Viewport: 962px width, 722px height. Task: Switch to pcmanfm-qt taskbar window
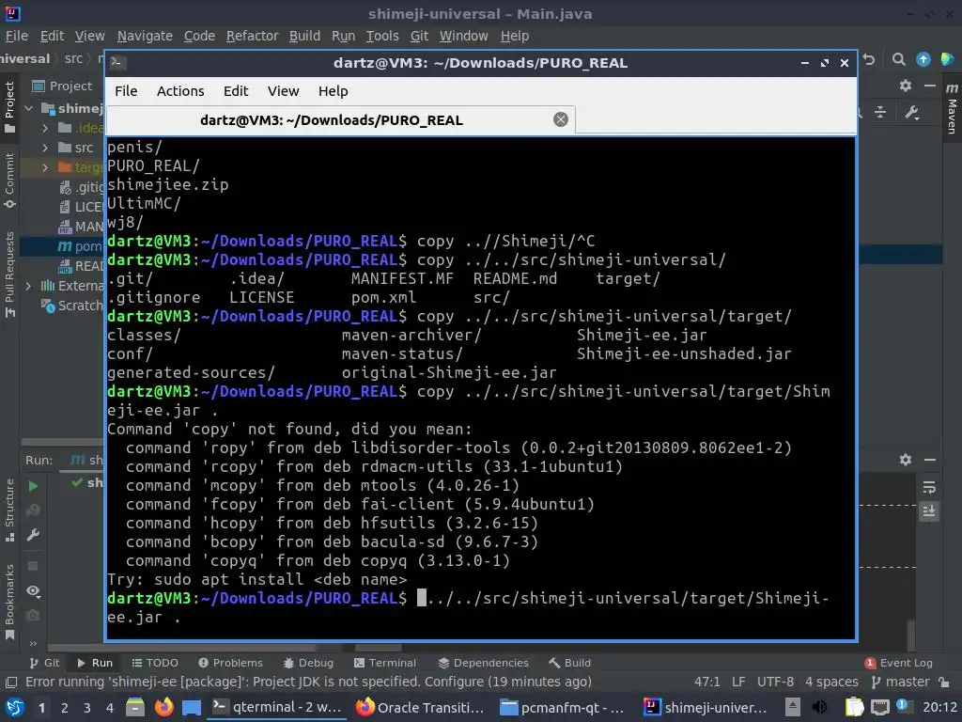(562, 708)
